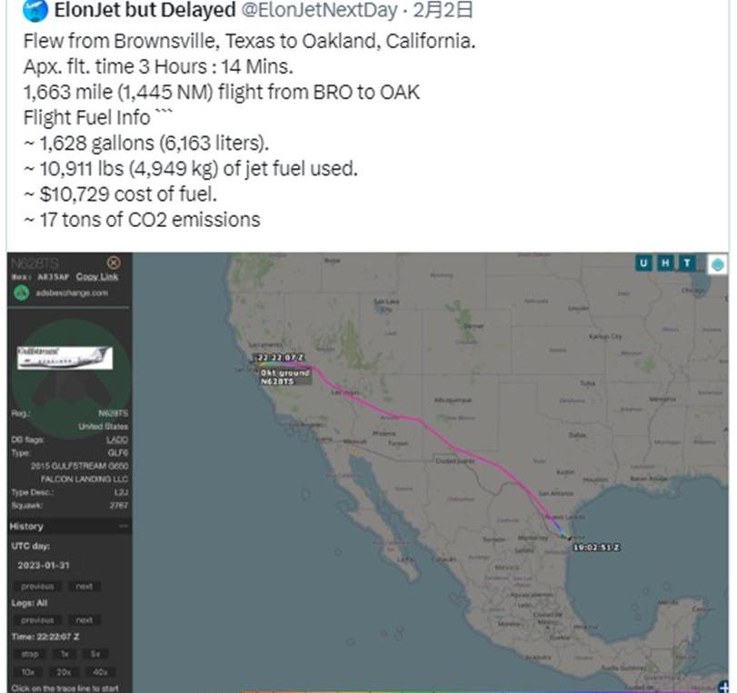
Task: Stop the trace playback
Action: point(30,654)
